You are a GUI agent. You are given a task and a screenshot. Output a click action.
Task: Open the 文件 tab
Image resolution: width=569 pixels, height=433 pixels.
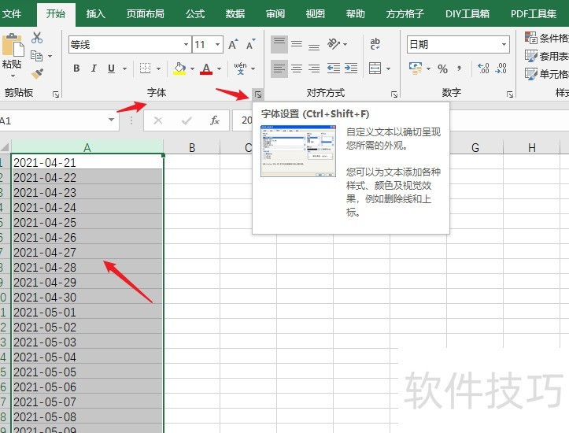(12, 14)
